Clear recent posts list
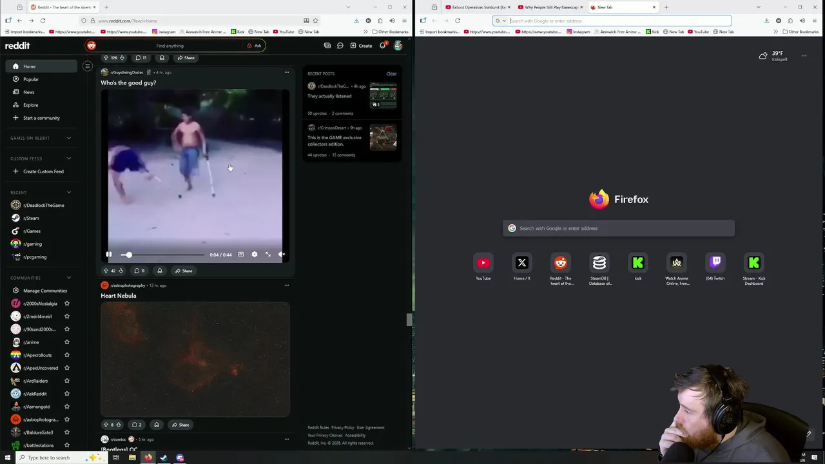This screenshot has width=825, height=464. tap(391, 73)
